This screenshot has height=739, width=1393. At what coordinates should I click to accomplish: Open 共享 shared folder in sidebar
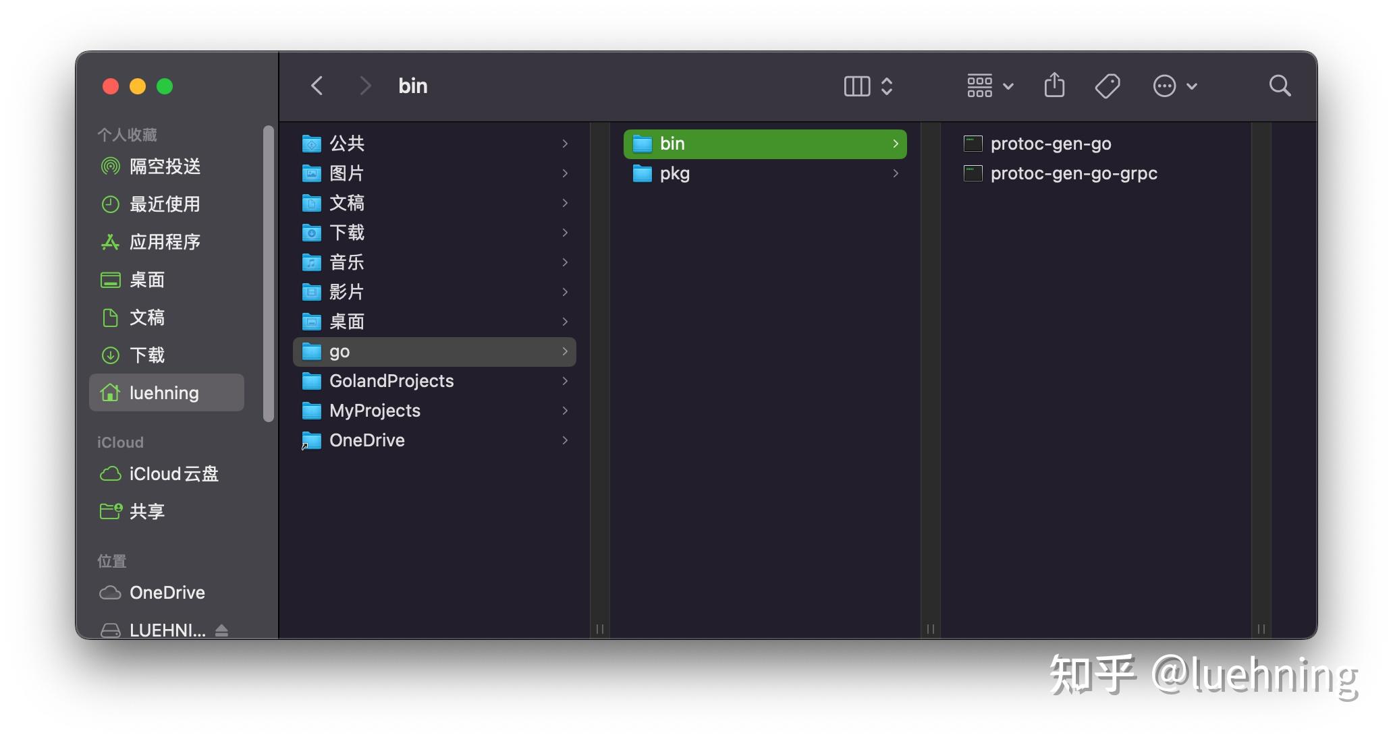pos(167,512)
